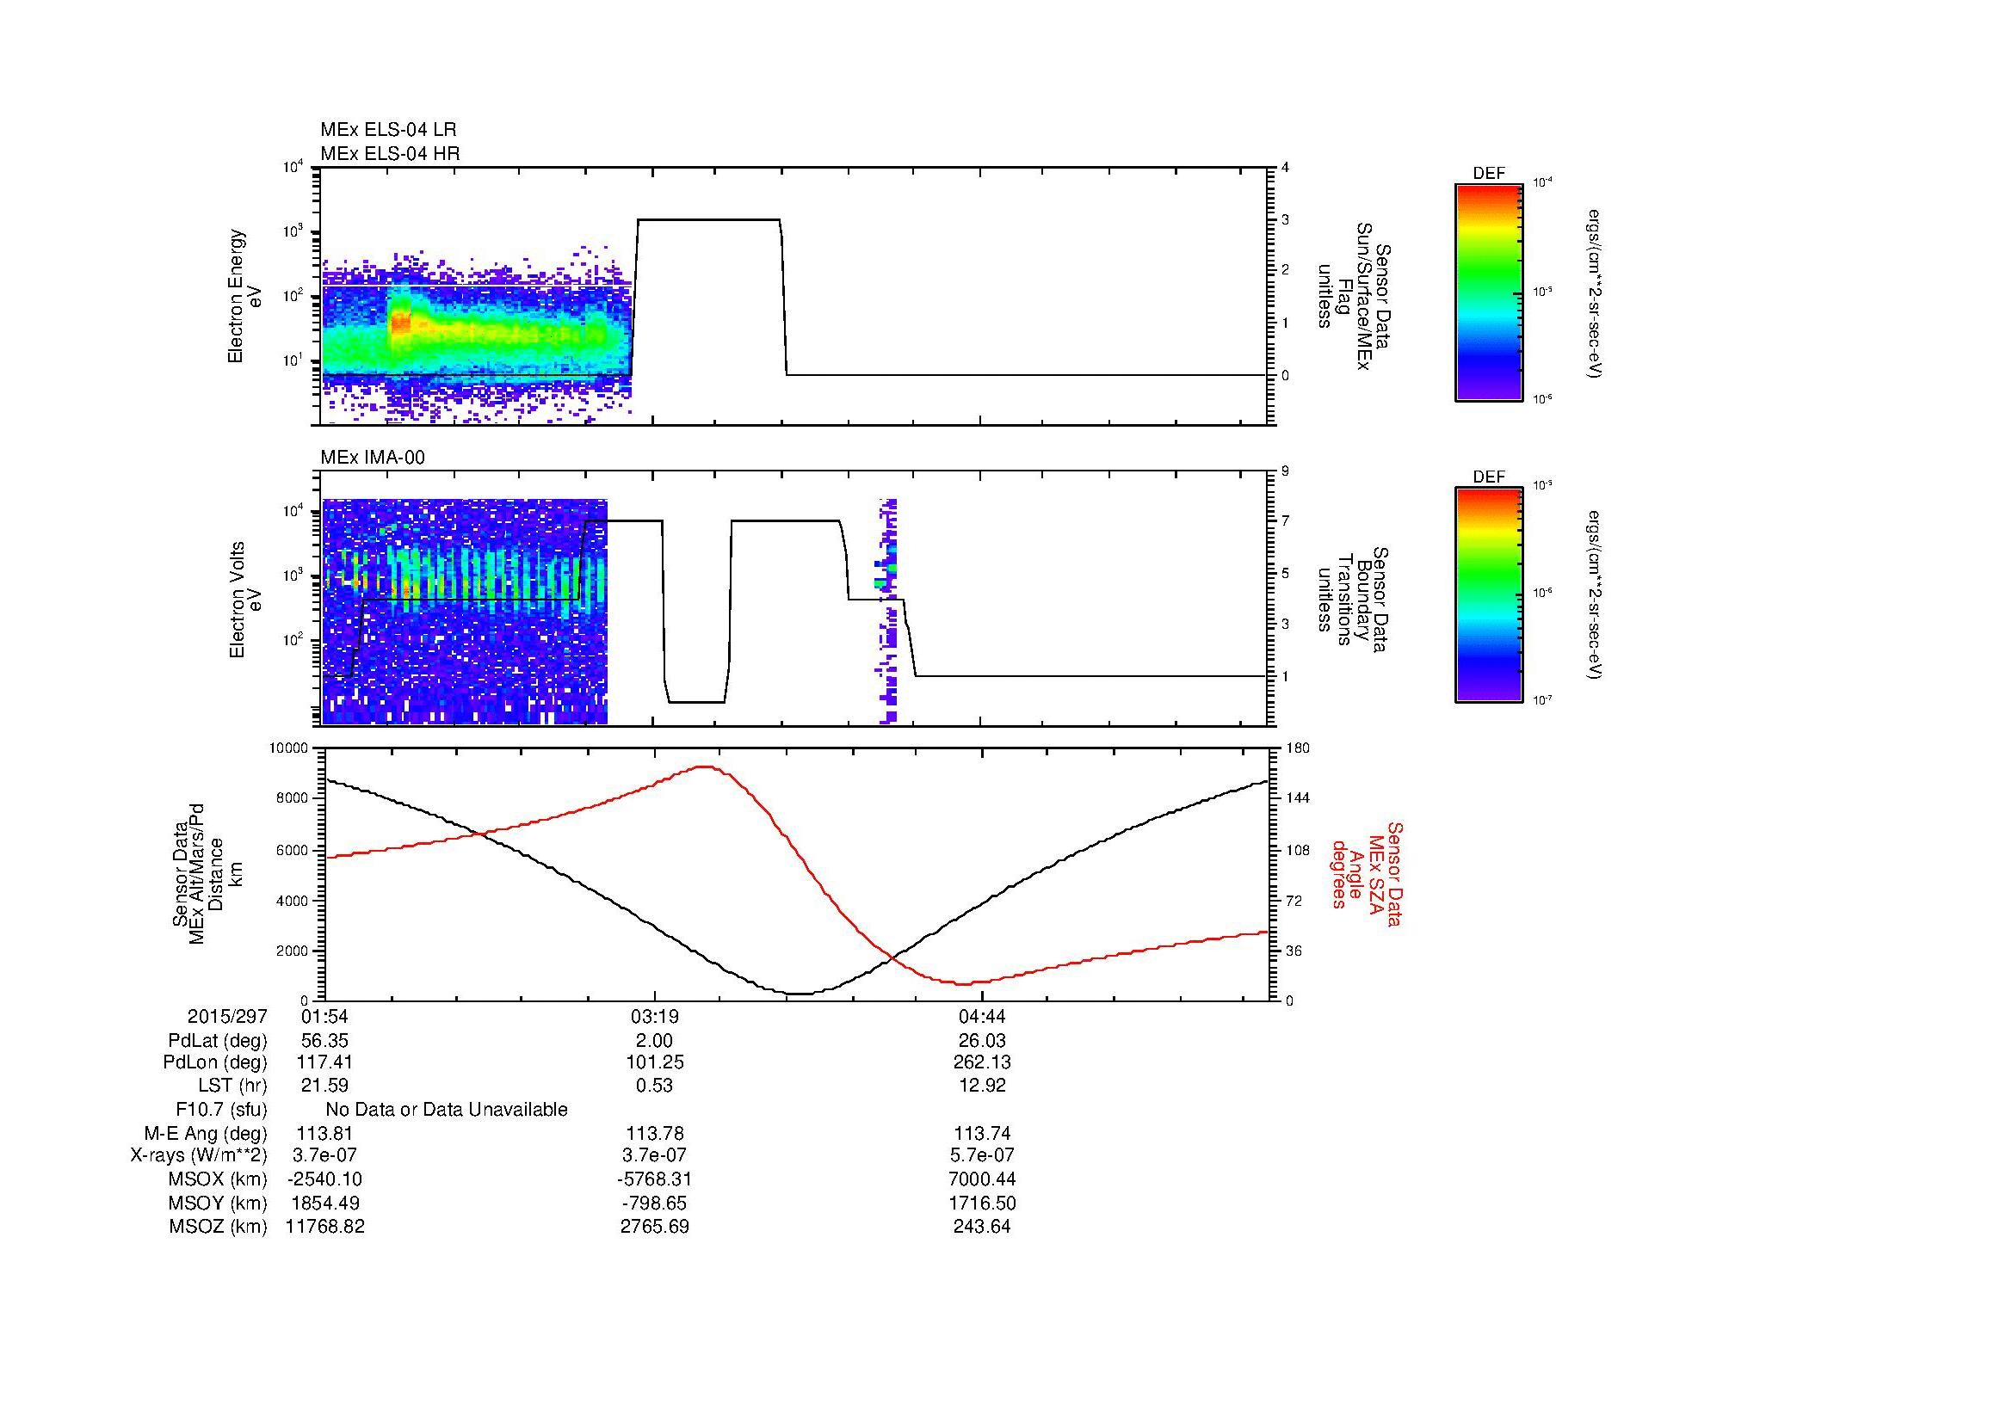
Task: Click the SZA curve peak on bottom plot
Action: point(705,766)
